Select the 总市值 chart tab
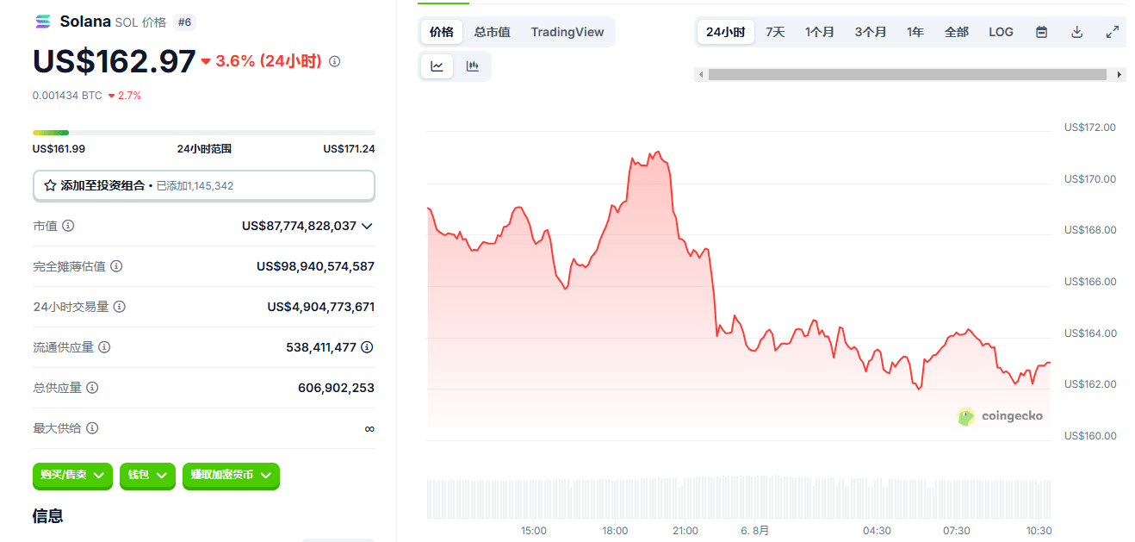This screenshot has width=1135, height=542. point(493,32)
